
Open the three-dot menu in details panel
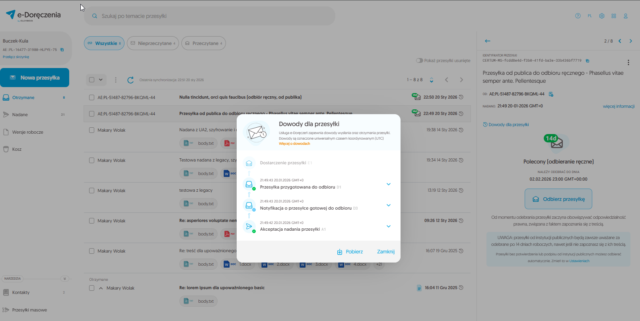628,62
